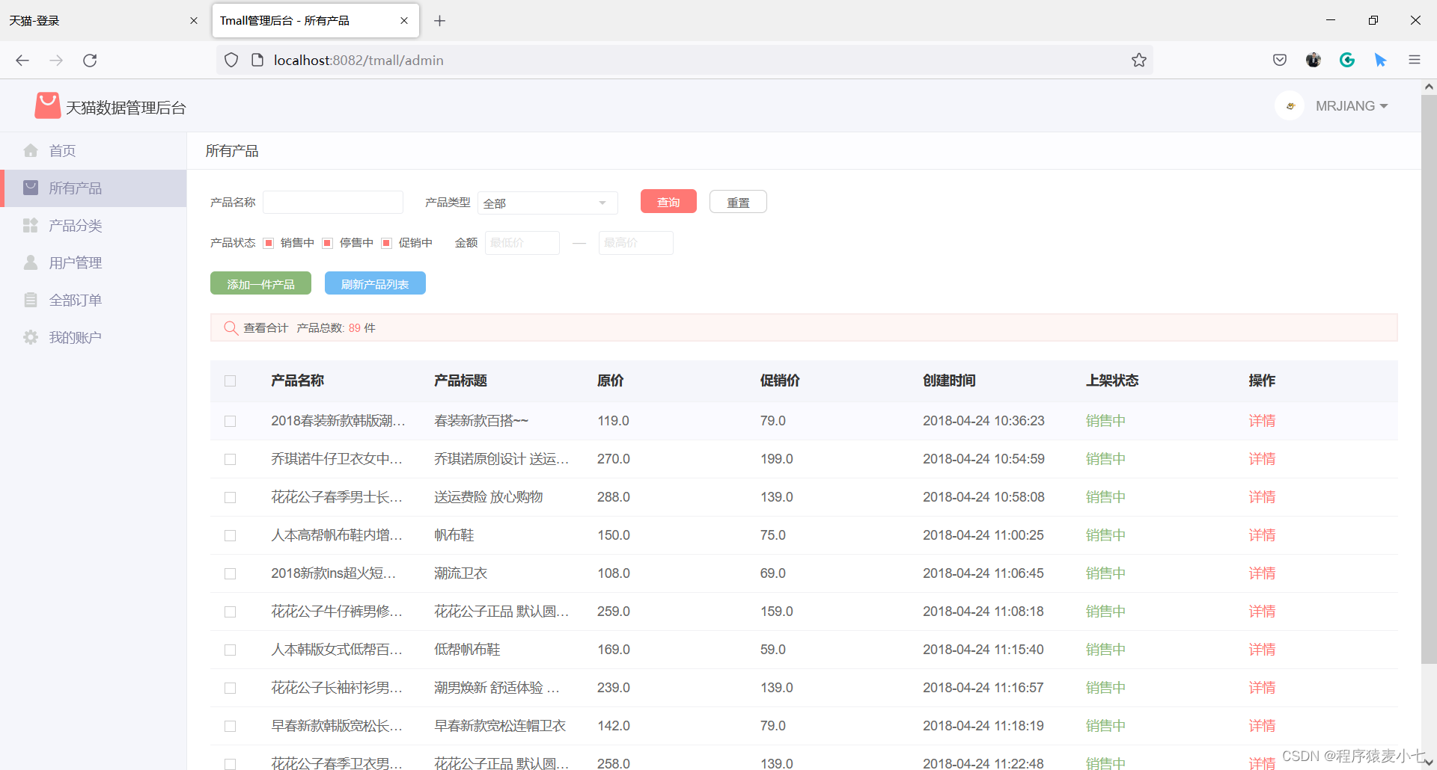Go to 首页 in the sidebar
This screenshot has height=770, width=1437.
coord(93,150)
